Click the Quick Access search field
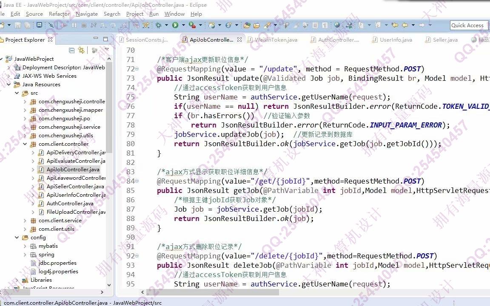490x306 pixels. [x=469, y=25]
